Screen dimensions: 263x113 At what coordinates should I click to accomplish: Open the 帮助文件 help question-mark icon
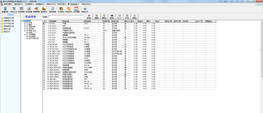pyautogui.click(x=85, y=10)
